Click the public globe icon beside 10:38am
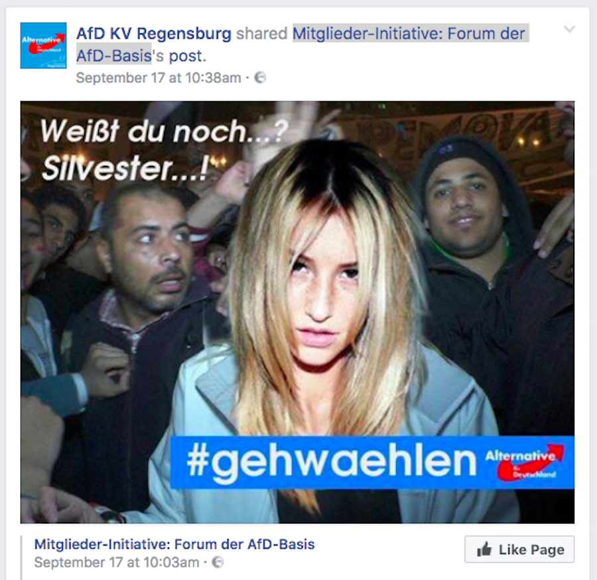The image size is (597, 580). pyautogui.click(x=260, y=78)
